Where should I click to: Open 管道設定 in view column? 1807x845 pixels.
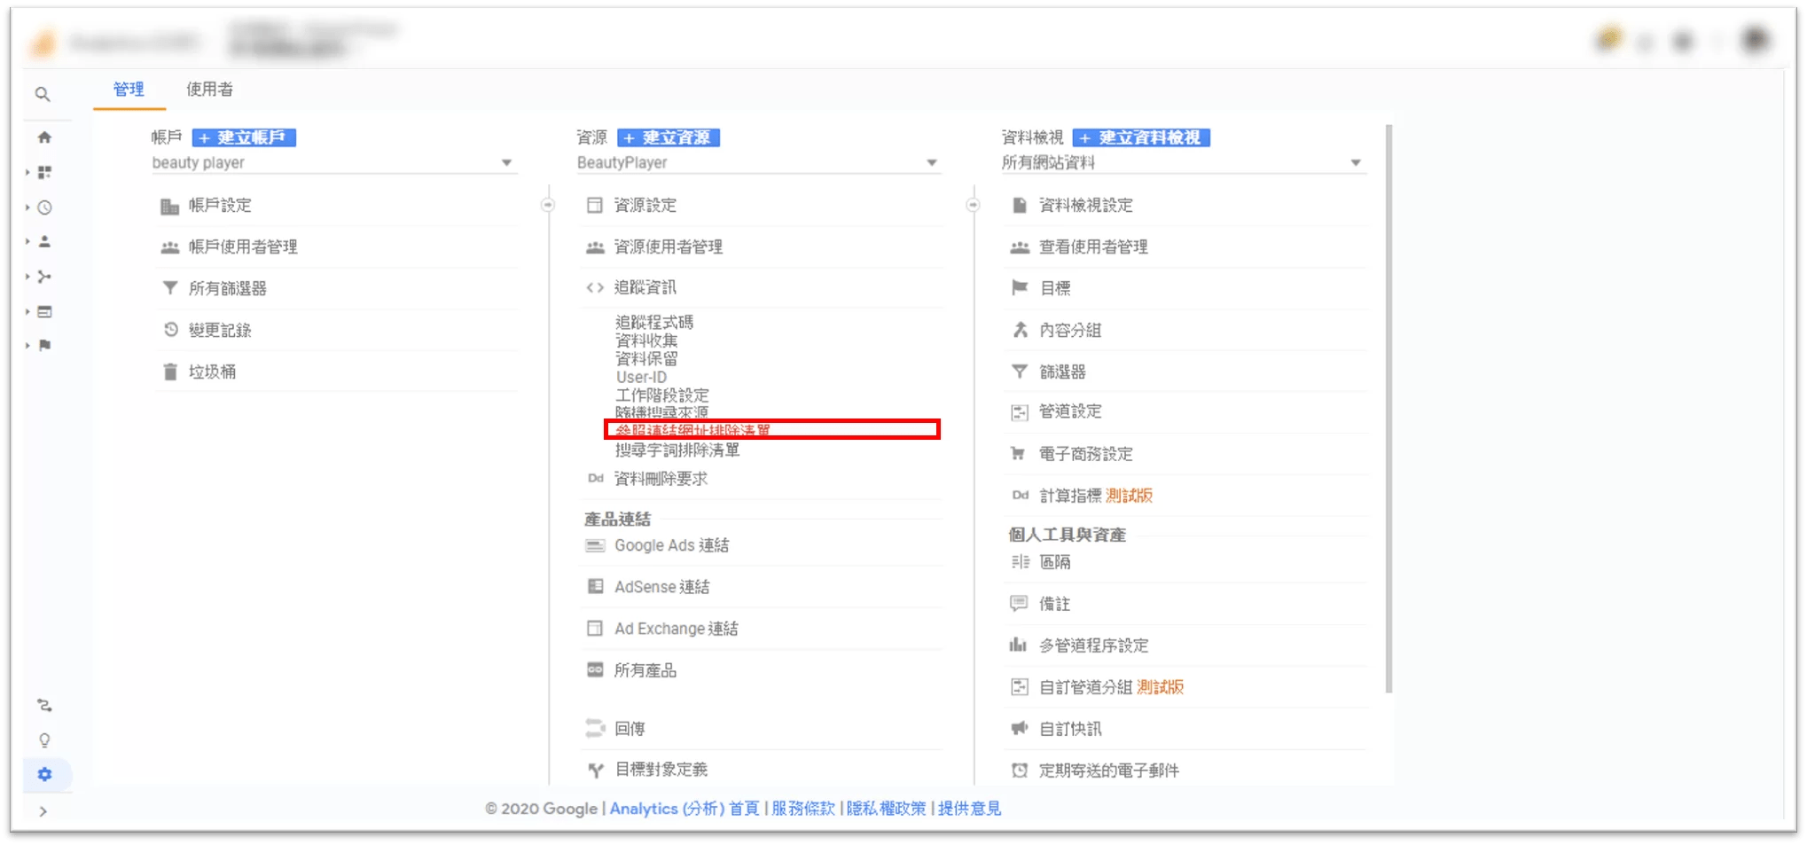1070,411
